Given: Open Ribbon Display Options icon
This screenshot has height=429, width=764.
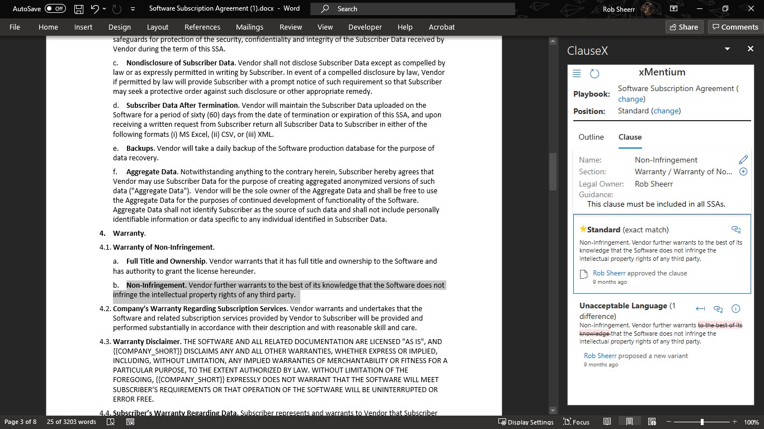Looking at the screenshot, I should pos(674,9).
